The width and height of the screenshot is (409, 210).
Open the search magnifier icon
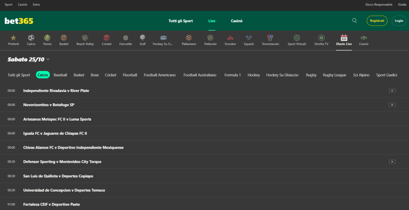click(x=354, y=21)
